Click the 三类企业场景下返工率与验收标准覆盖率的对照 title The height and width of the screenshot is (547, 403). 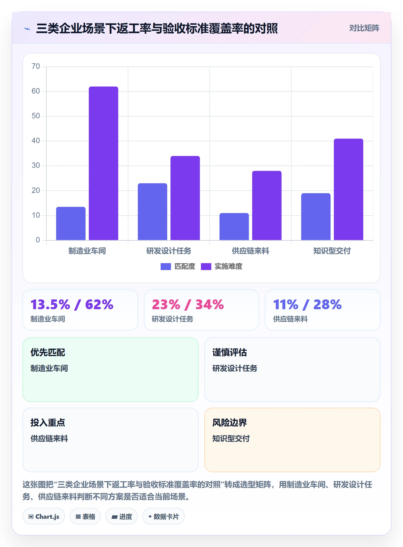click(157, 29)
